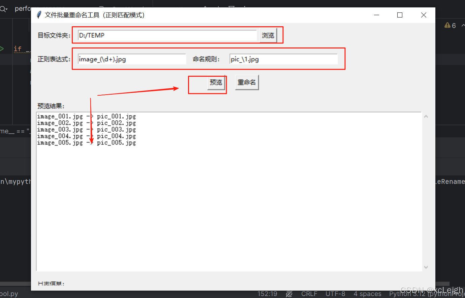
Task: Click the IDE run gutter arrow beside if
Action: point(2,49)
